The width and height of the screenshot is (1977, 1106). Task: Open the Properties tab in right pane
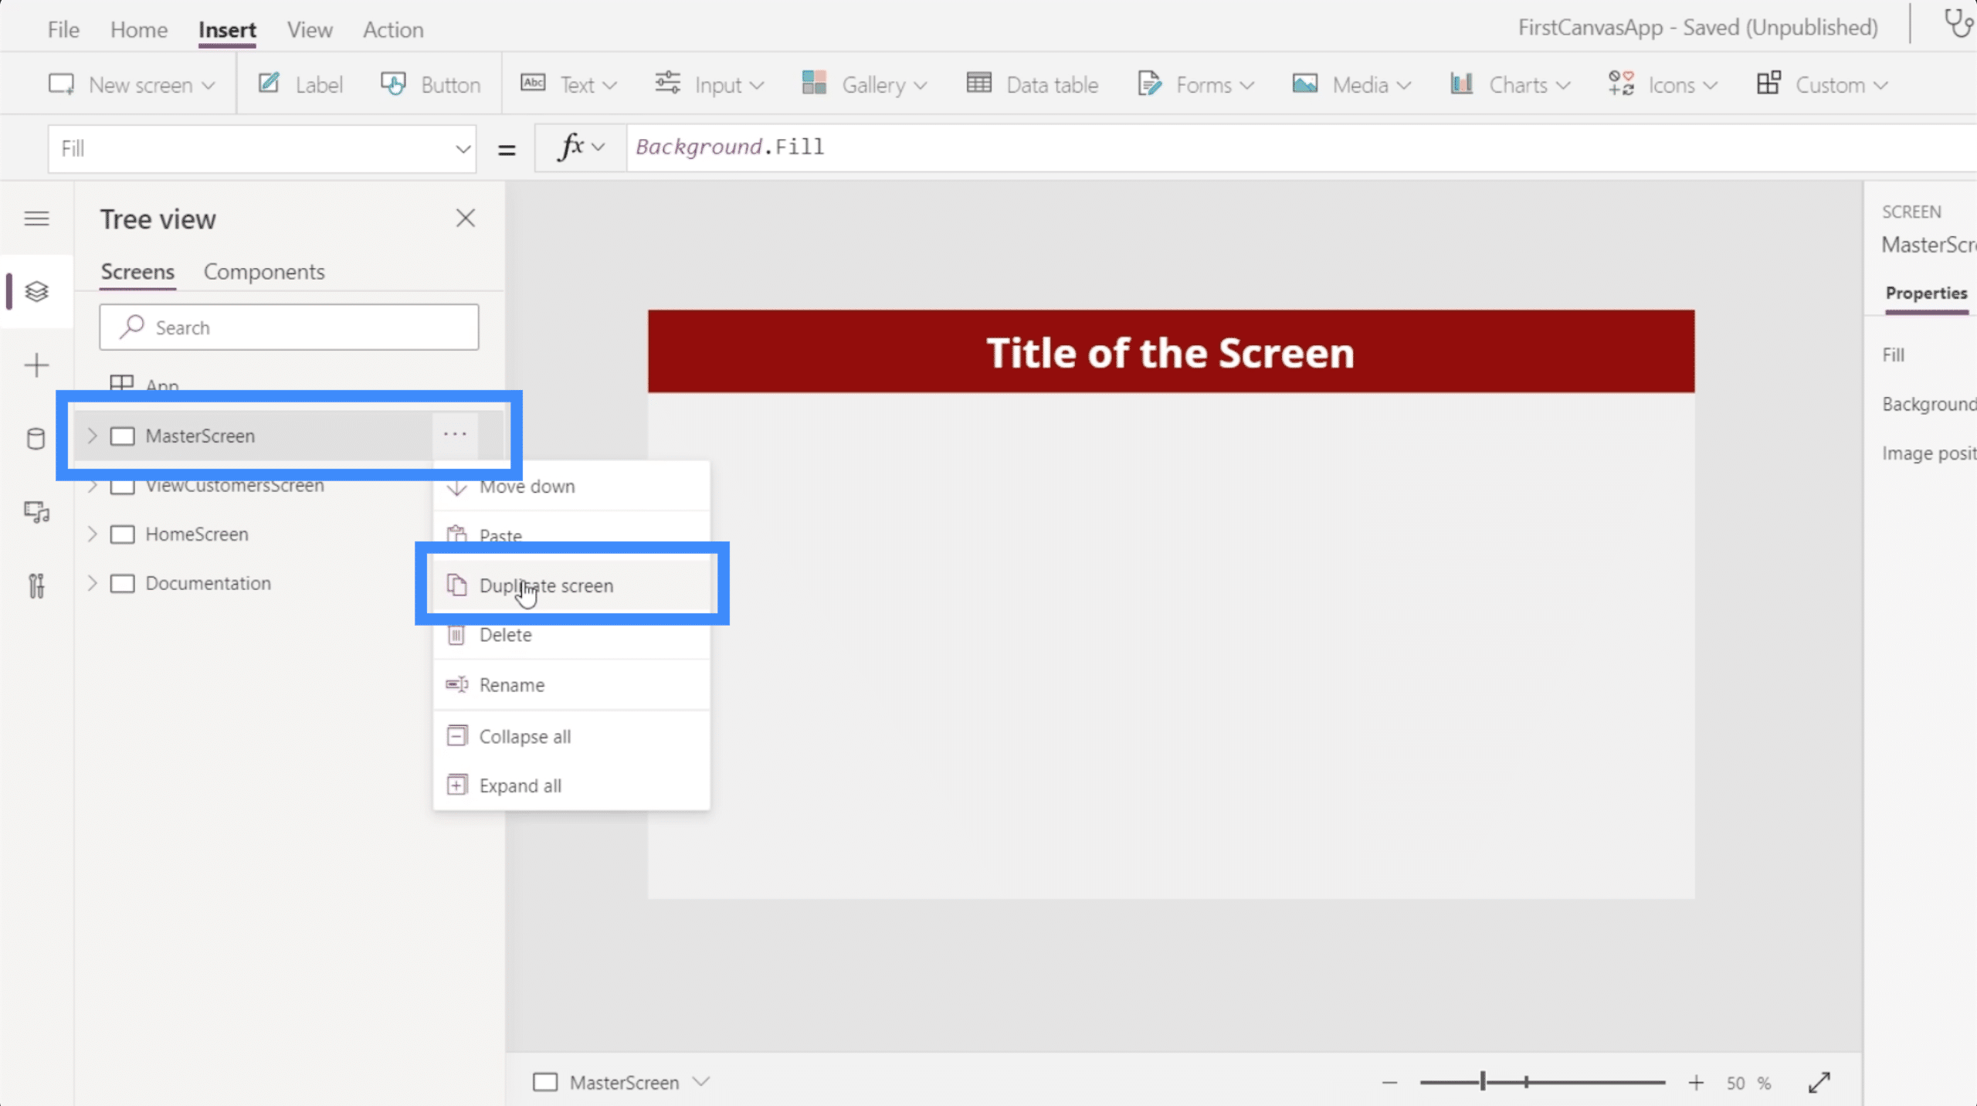1926,293
